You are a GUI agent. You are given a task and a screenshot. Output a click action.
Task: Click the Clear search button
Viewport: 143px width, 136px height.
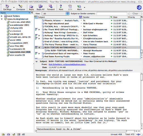coord(135,14)
